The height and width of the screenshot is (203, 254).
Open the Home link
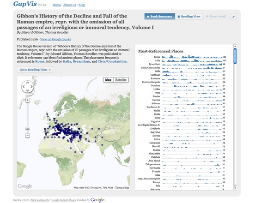pyautogui.click(x=57, y=5)
